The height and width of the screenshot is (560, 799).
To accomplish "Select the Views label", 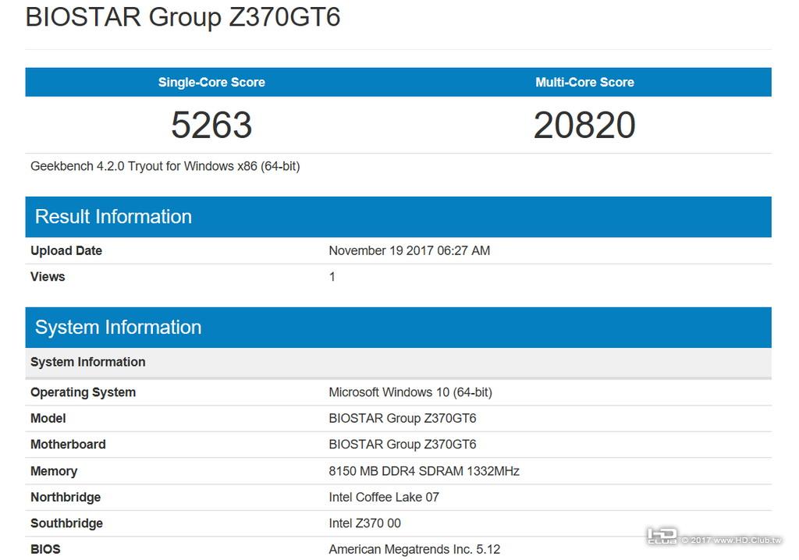I will coord(48,277).
